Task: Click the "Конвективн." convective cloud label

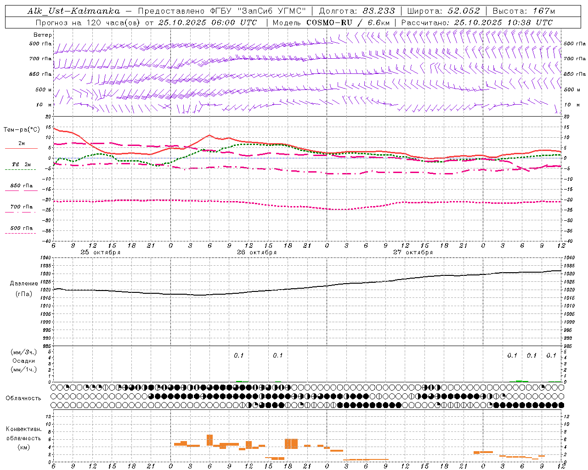Action: click(23, 429)
